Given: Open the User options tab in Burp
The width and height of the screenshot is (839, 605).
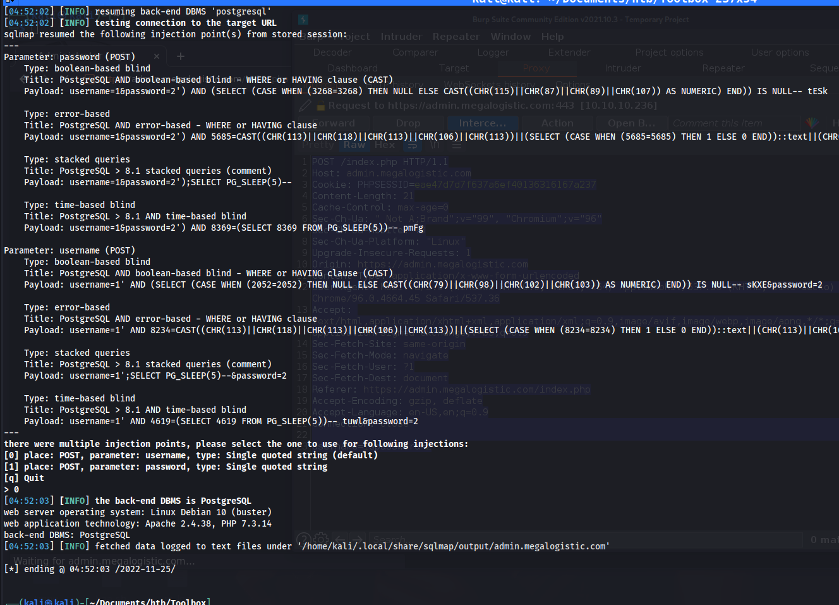Looking at the screenshot, I should [x=780, y=52].
